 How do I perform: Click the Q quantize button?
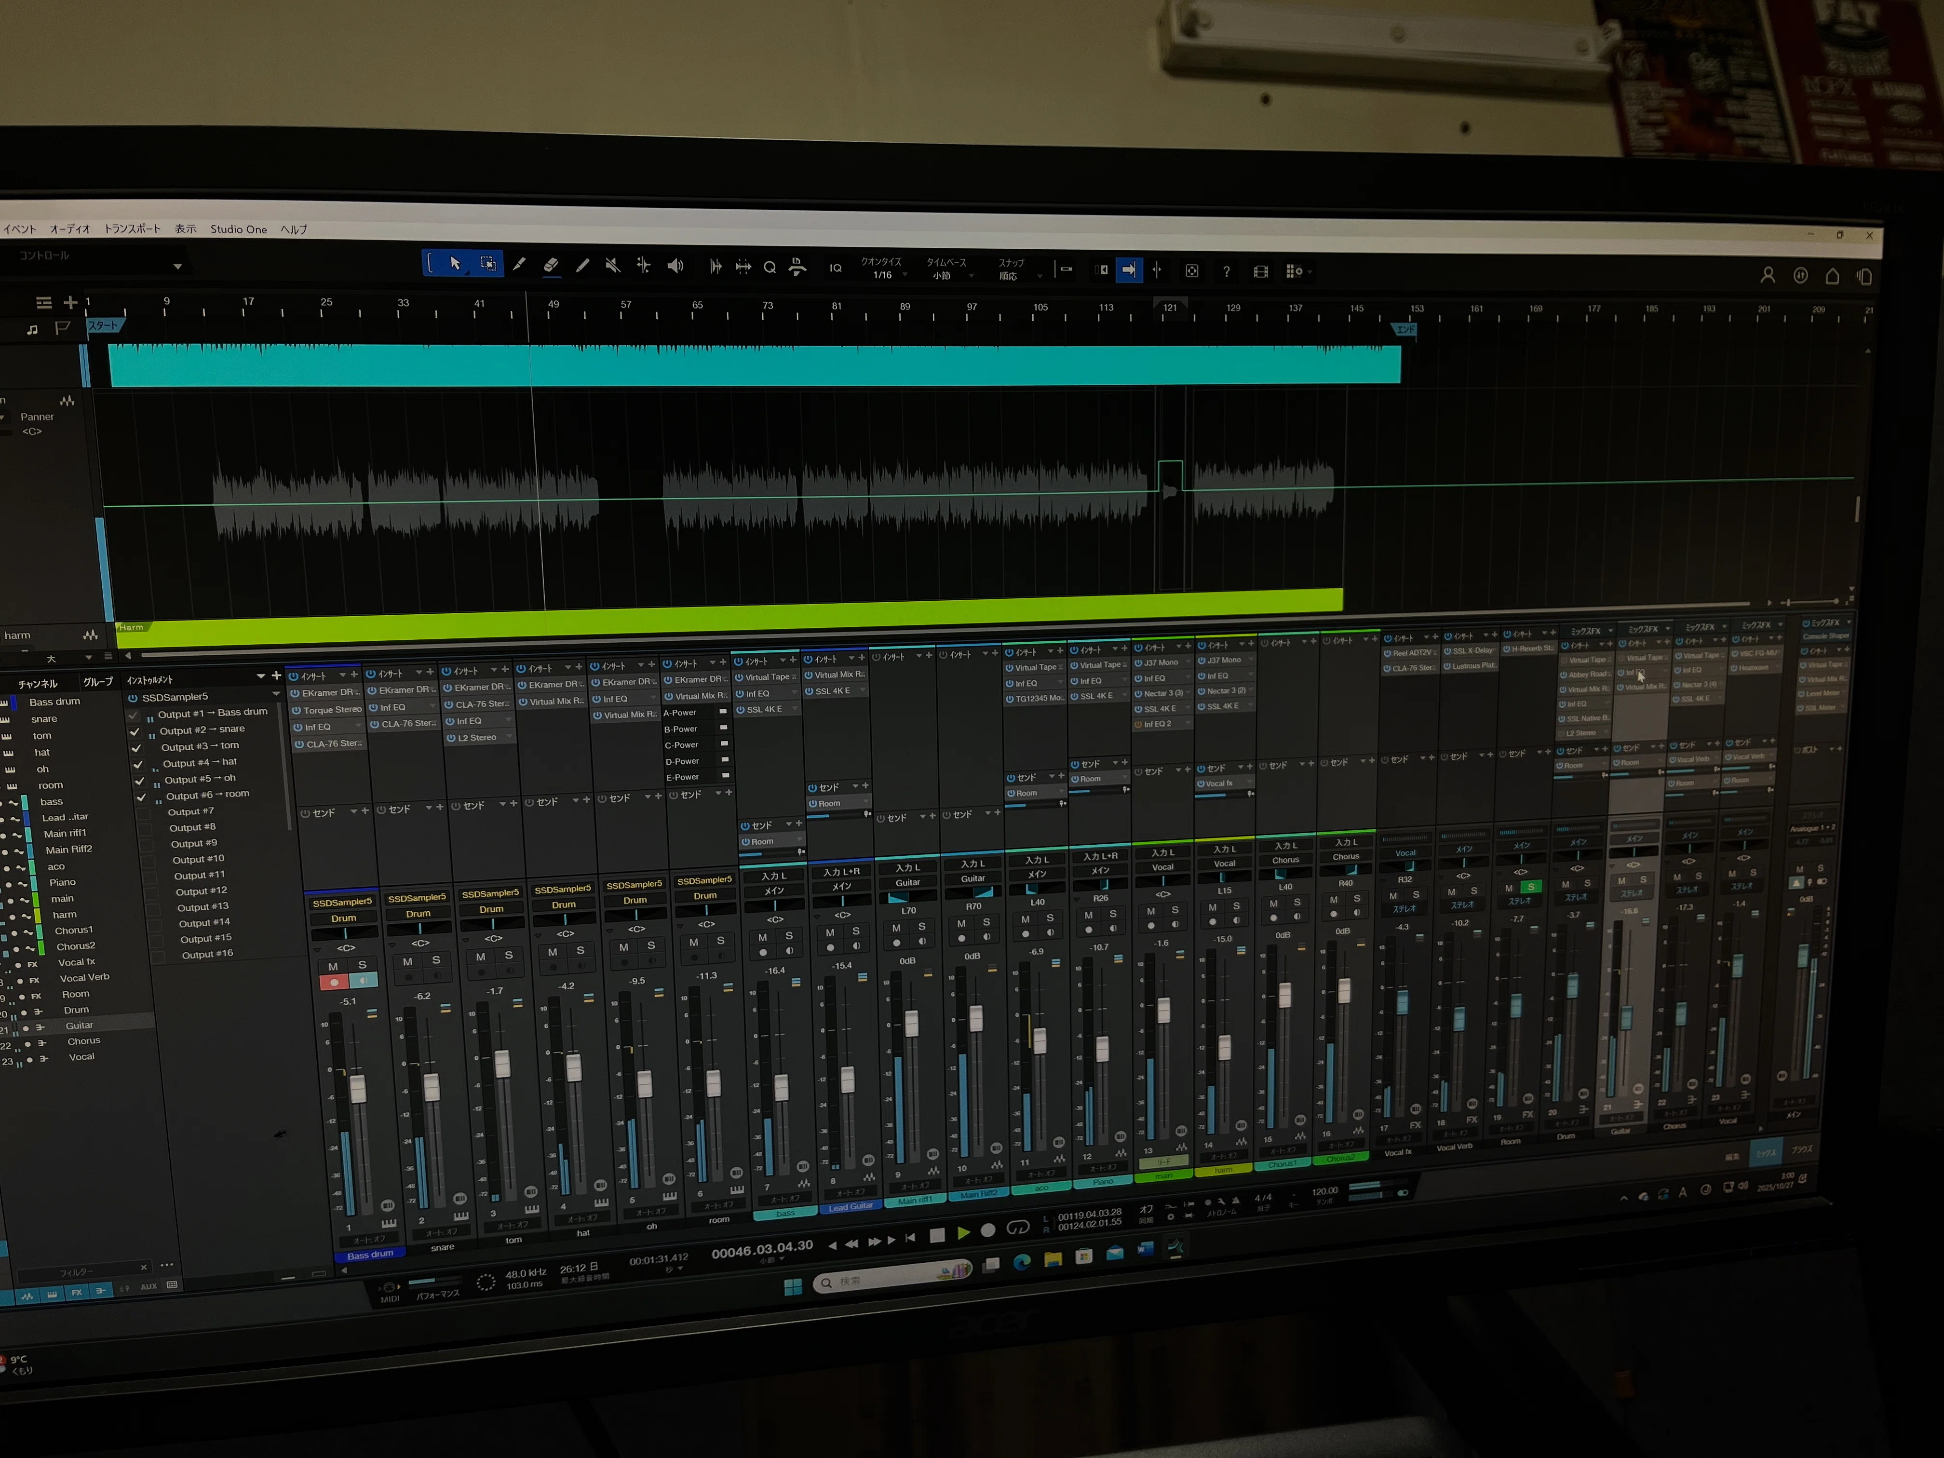(770, 267)
